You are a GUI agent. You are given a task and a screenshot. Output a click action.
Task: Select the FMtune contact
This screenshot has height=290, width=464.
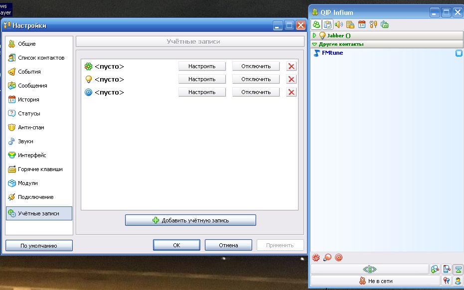click(x=332, y=53)
